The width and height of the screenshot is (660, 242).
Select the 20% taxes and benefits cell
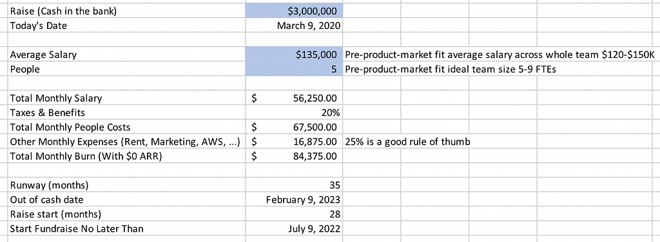coord(294,113)
